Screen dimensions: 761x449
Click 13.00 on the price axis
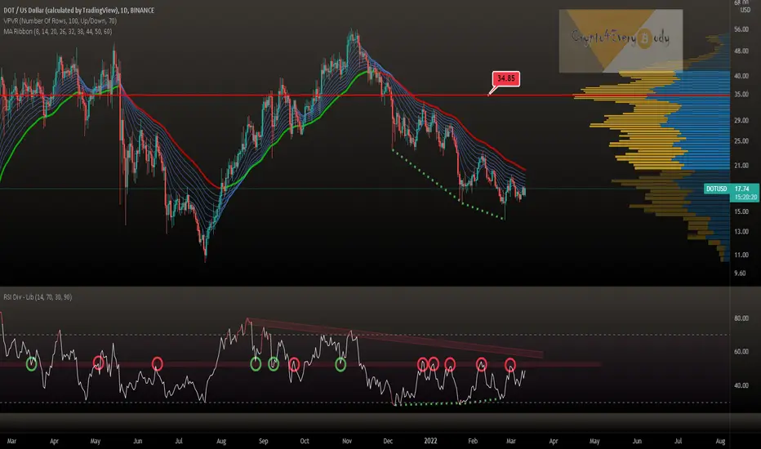pyautogui.click(x=741, y=232)
